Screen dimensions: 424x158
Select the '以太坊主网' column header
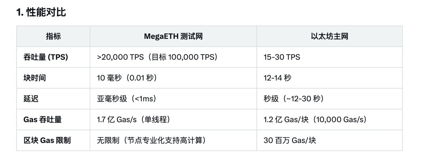point(329,36)
